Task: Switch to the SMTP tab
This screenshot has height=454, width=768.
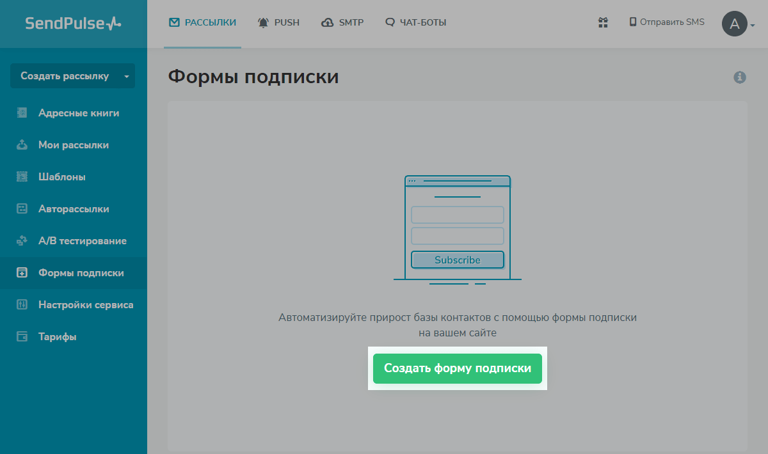Action: pyautogui.click(x=342, y=23)
